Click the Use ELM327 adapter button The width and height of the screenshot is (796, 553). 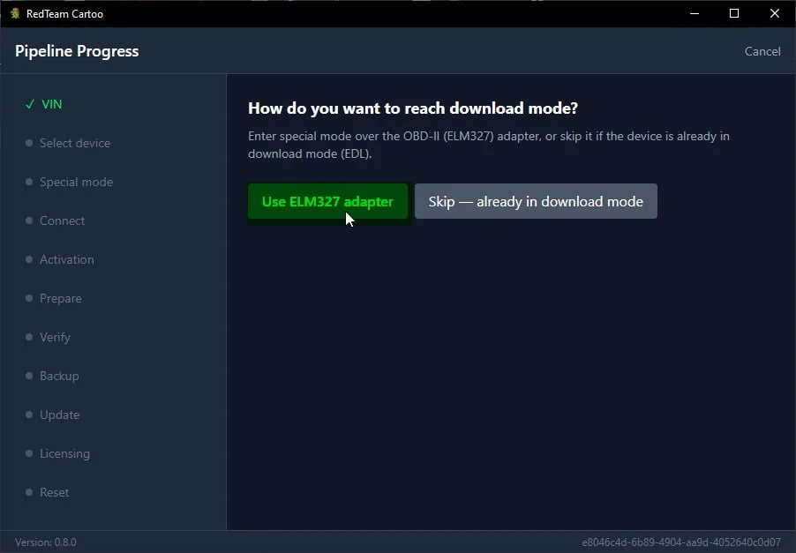coord(328,201)
